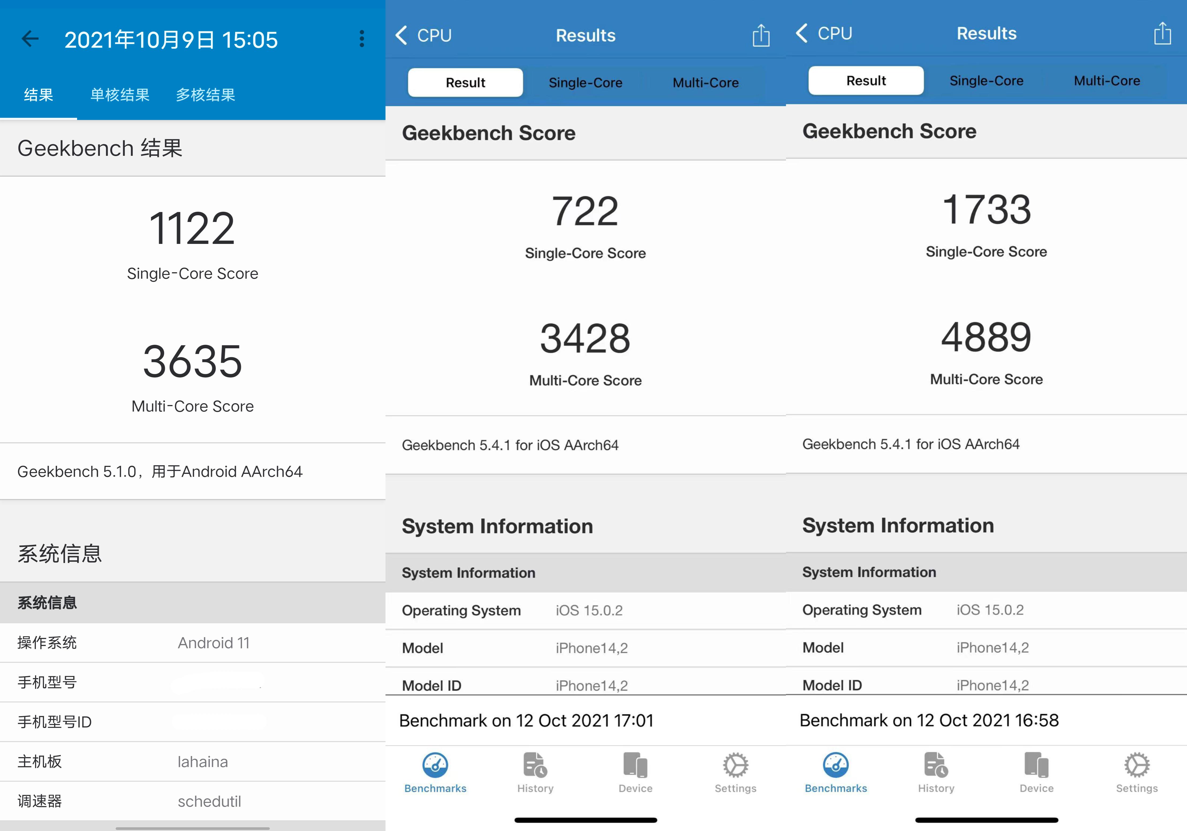Tap the share icon in the right Results header
This screenshot has height=831, width=1187.
point(1162,33)
